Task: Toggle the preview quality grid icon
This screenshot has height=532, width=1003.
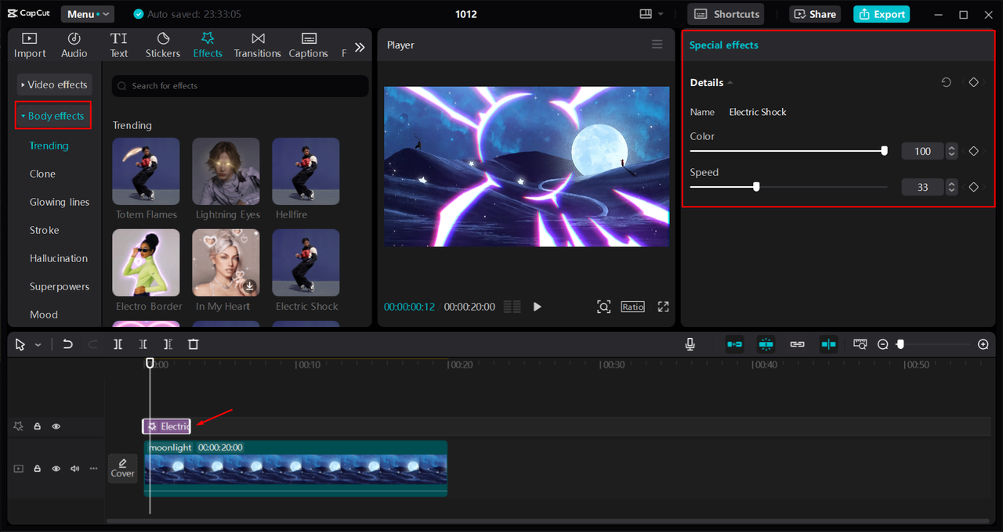Action: tap(512, 307)
